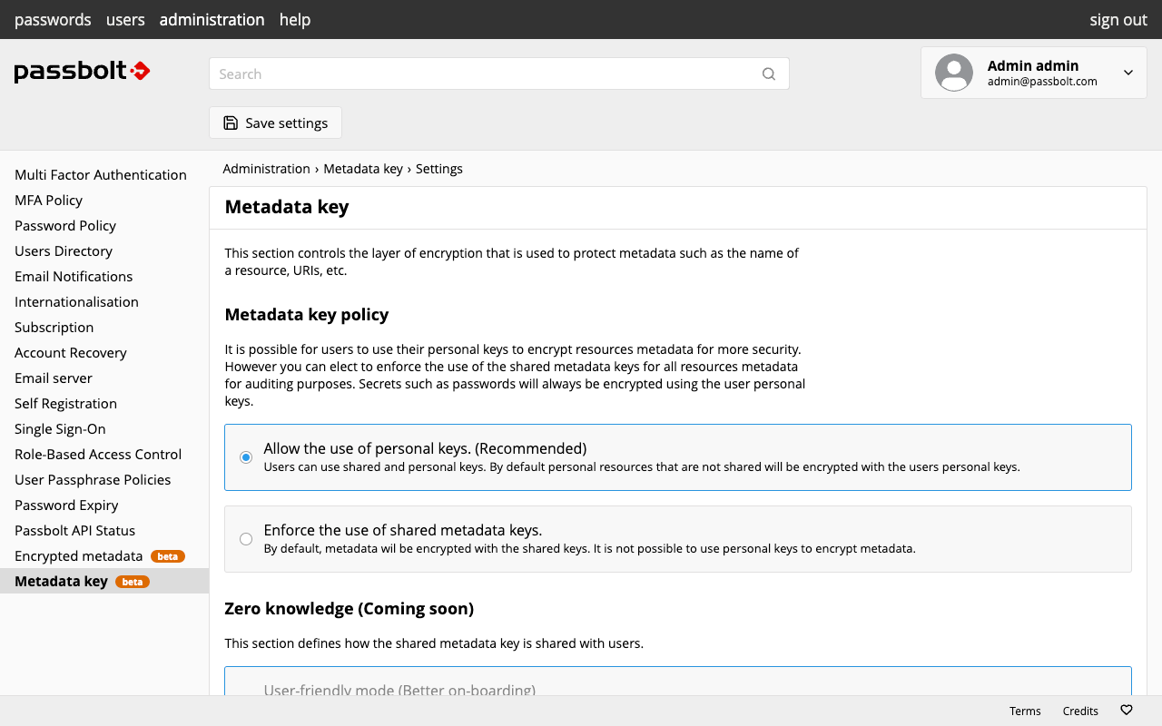Click the search magnifier icon
This screenshot has height=726, width=1162.
click(x=769, y=74)
